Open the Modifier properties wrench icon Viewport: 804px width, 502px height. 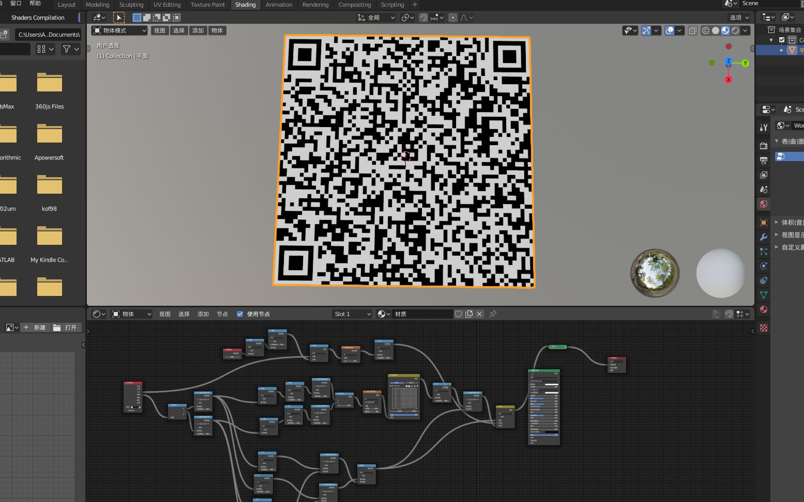point(763,237)
